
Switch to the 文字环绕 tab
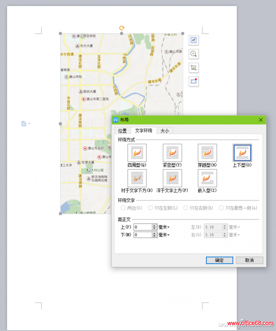143,131
